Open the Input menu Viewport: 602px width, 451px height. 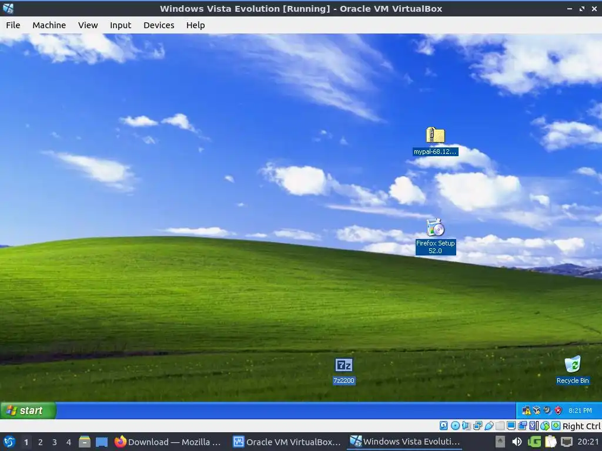121,25
